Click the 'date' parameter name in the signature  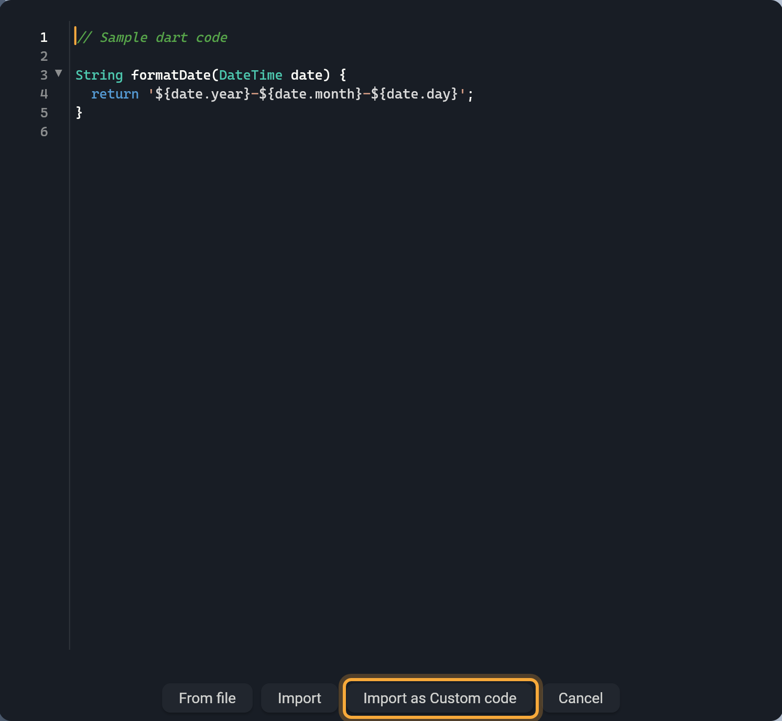[307, 75]
